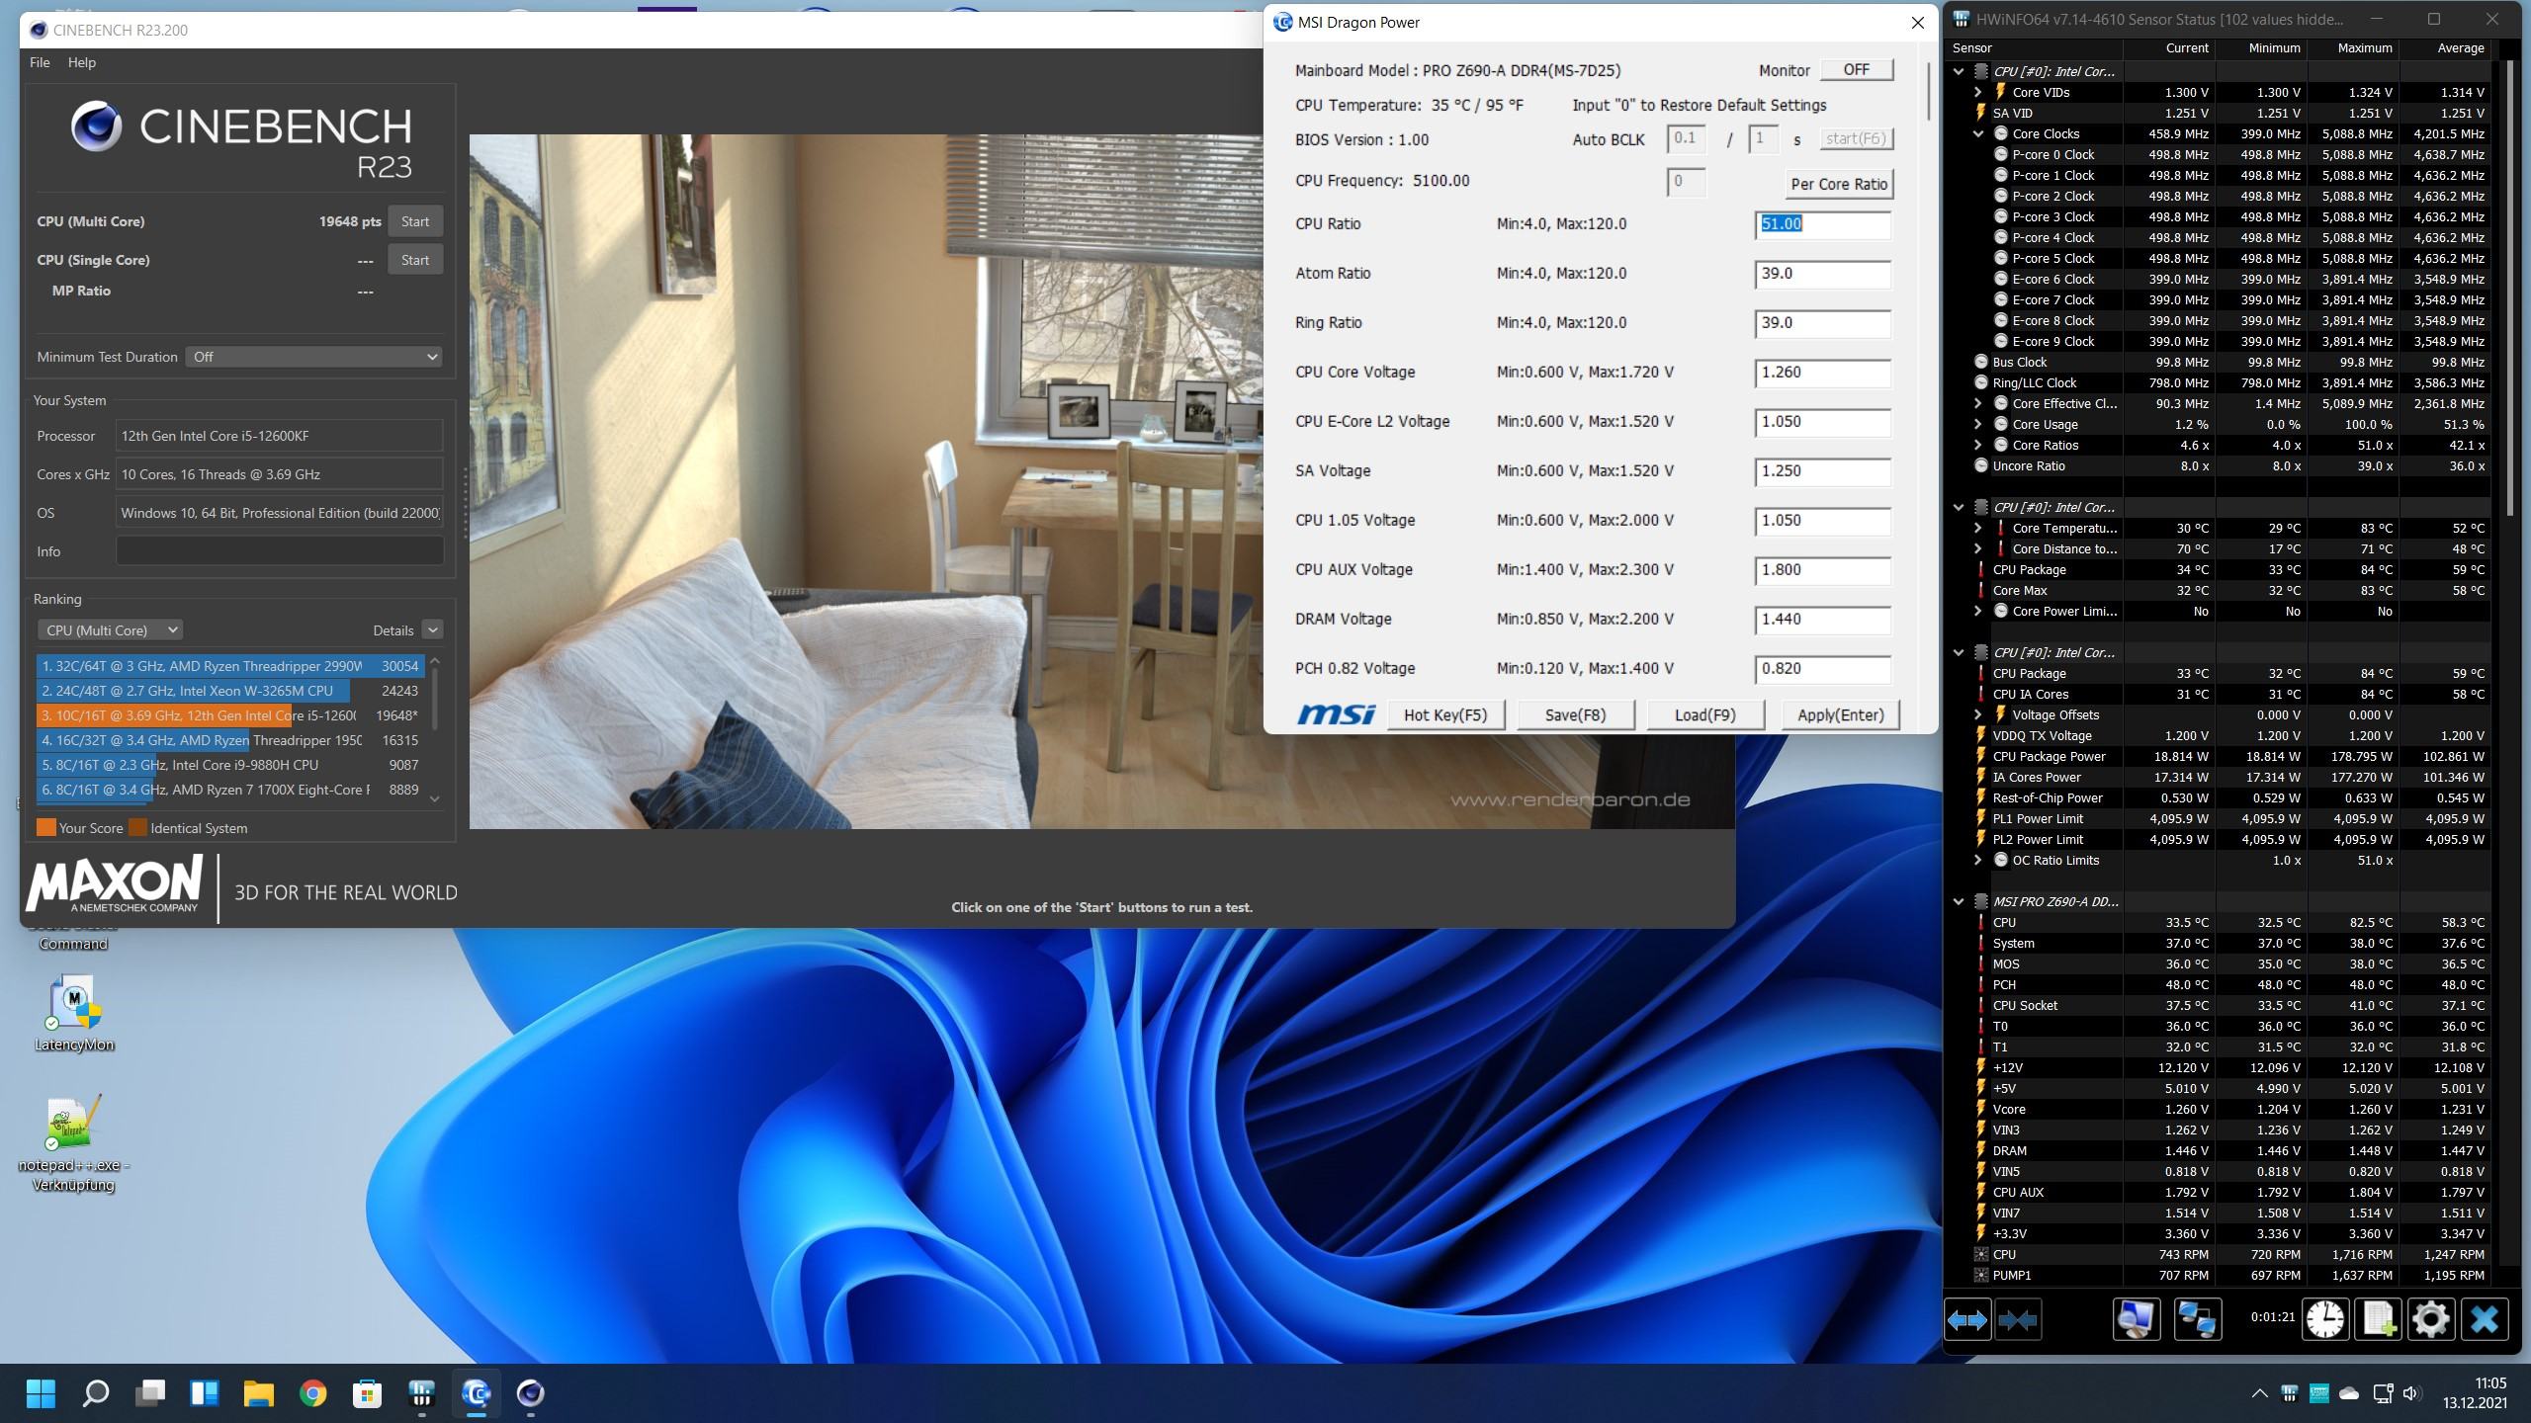Image resolution: width=2531 pixels, height=1423 pixels.
Task: Start the CPU Multi Core test
Action: click(x=415, y=221)
